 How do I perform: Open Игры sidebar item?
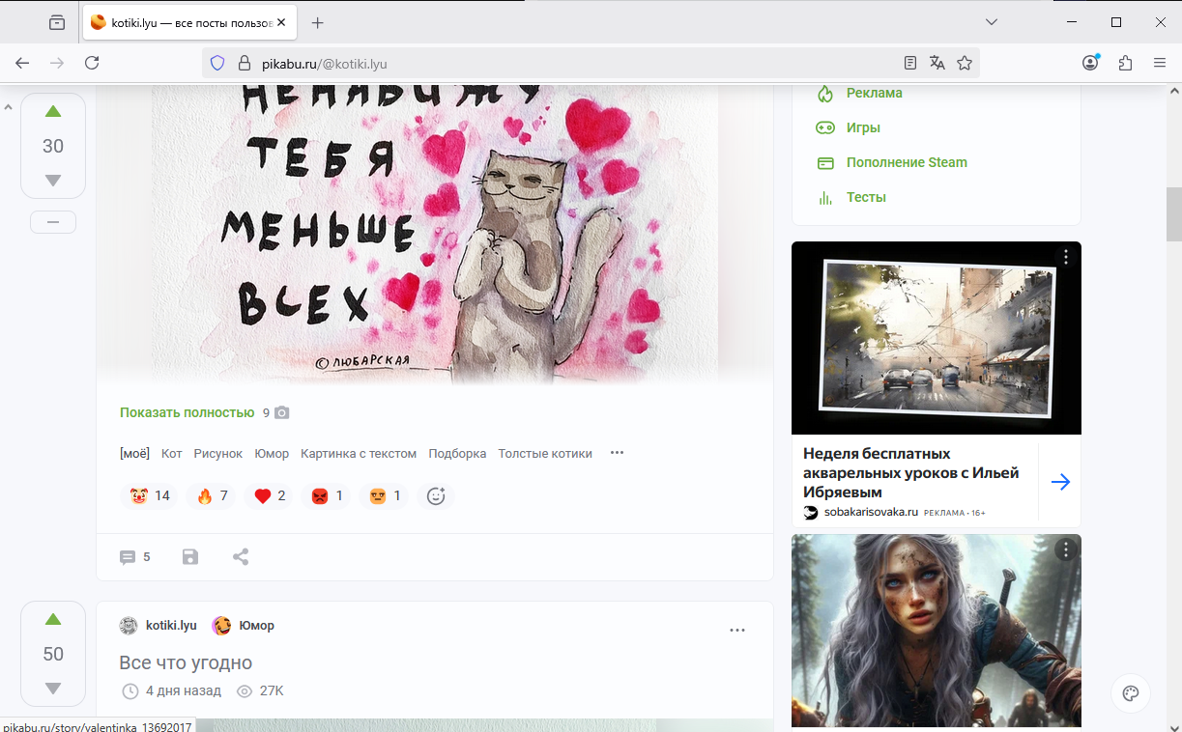(x=863, y=127)
